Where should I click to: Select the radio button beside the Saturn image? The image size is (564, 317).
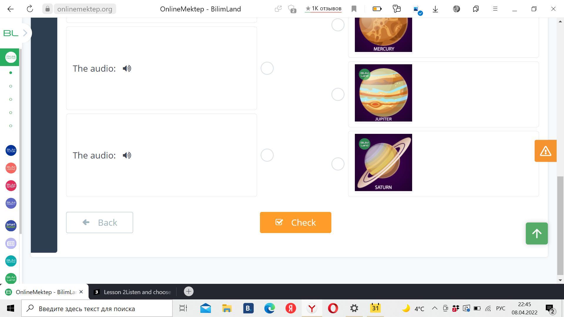[338, 164]
